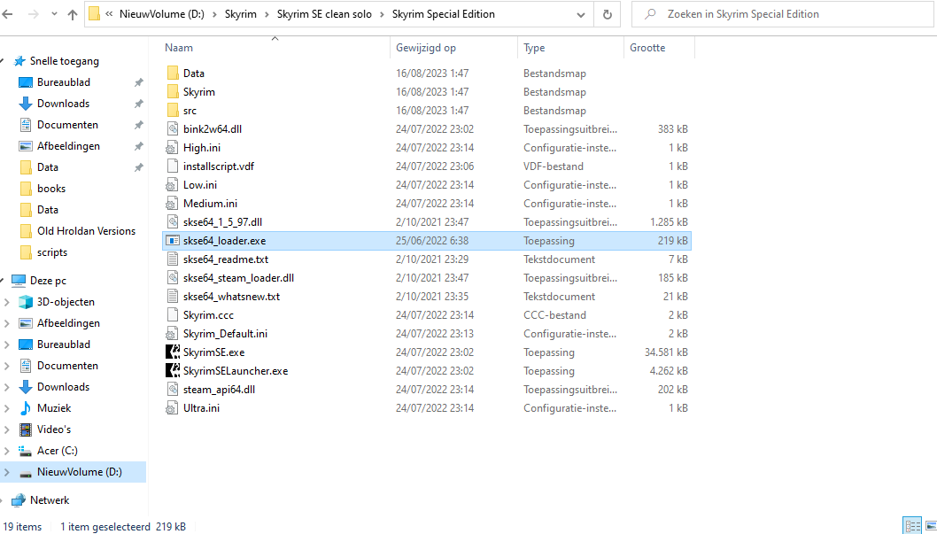Open books folder in quick access
937x534 pixels.
click(50, 188)
